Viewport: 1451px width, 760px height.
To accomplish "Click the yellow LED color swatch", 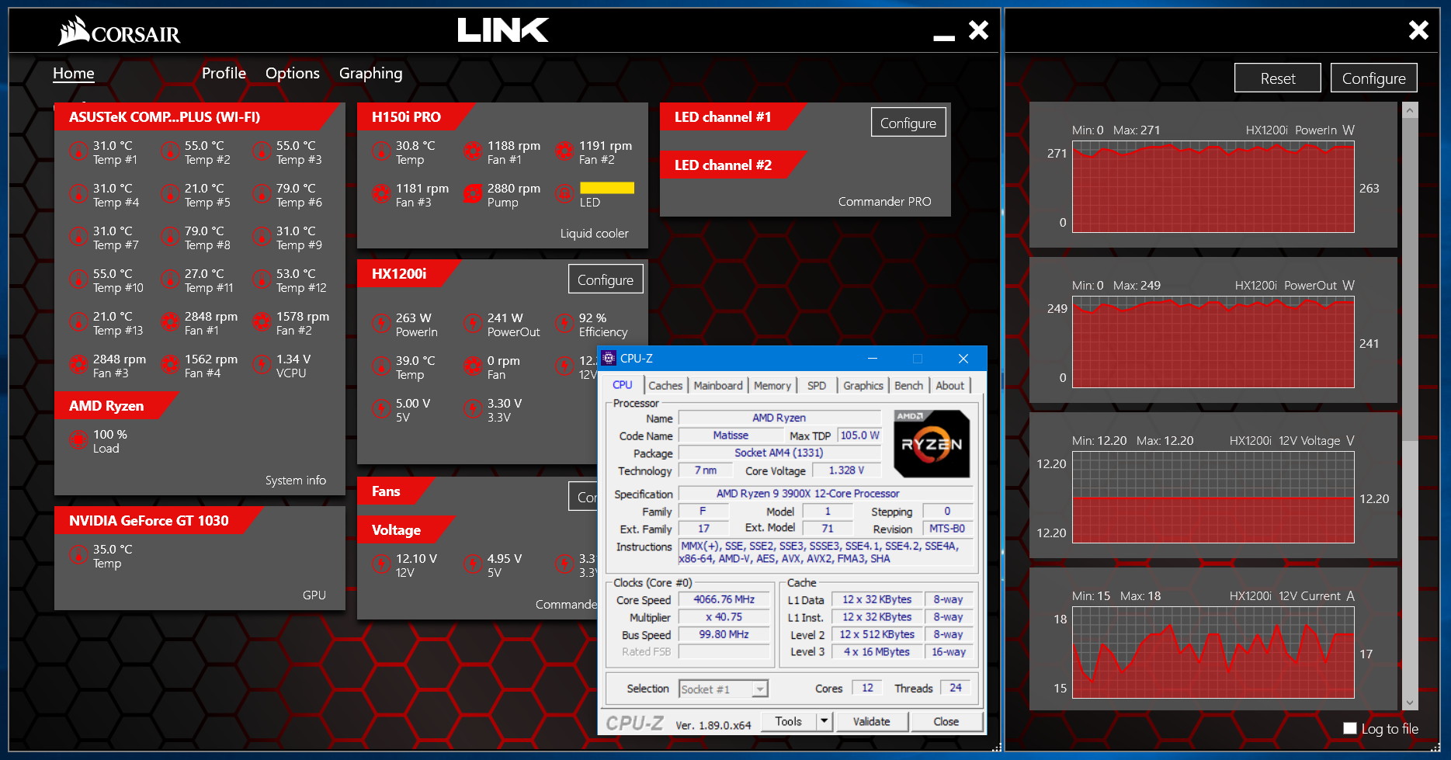I will click(607, 188).
